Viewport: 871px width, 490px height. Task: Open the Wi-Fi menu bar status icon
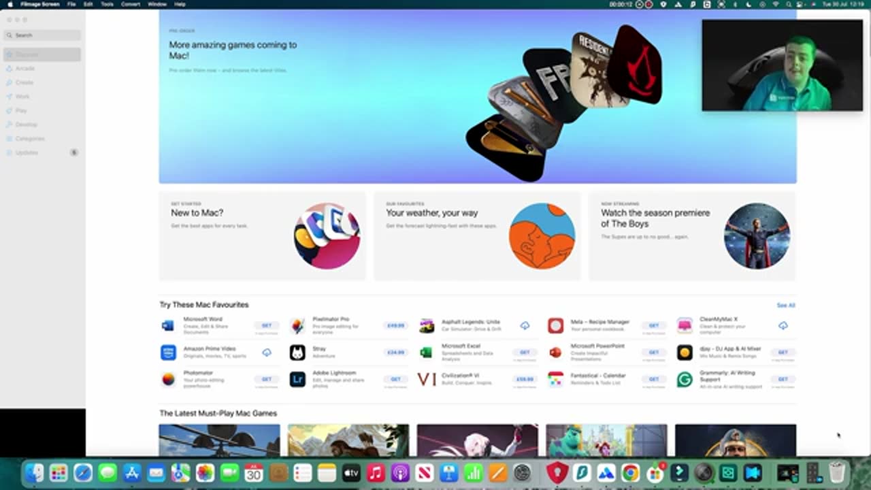(775, 4)
